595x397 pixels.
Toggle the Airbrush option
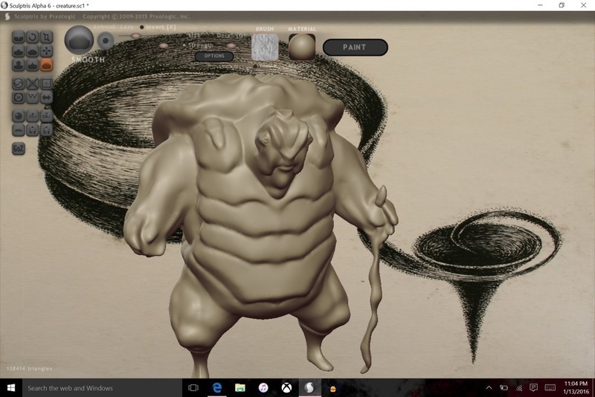pyautogui.click(x=105, y=28)
